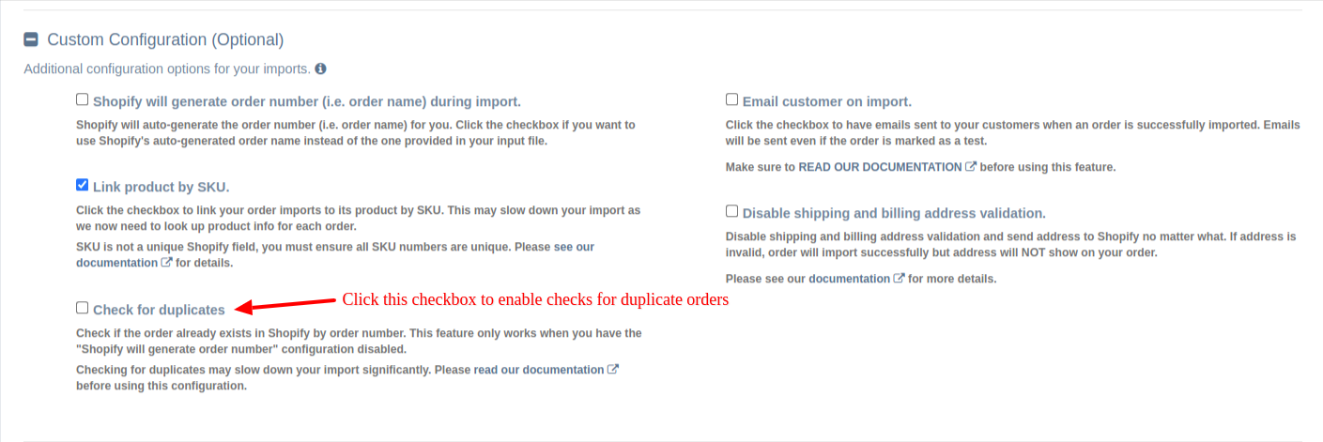Enable Shopify will generate order number checkbox

(x=83, y=99)
